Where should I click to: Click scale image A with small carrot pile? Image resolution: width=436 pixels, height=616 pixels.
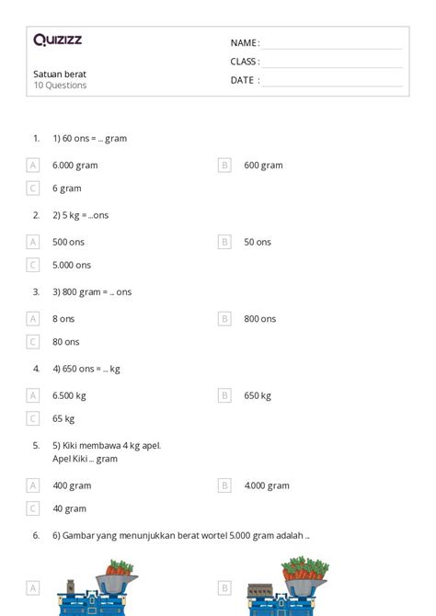(x=98, y=587)
